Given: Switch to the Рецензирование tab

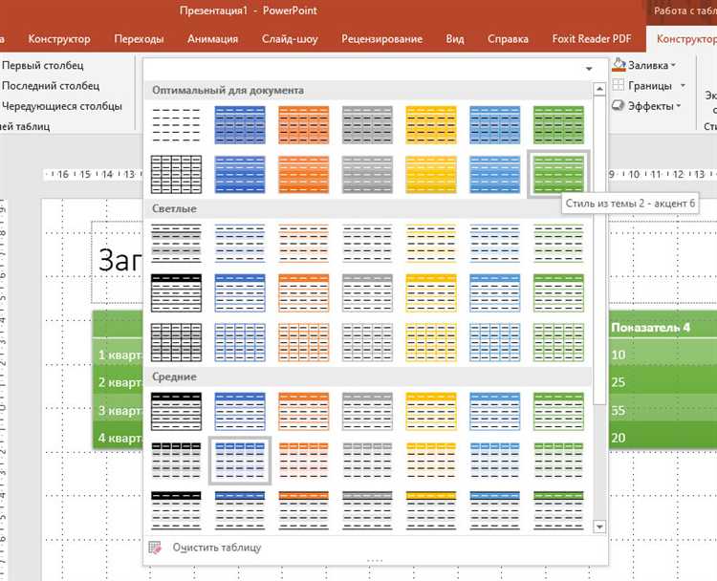Looking at the screenshot, I should [x=381, y=39].
